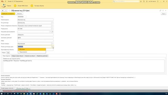Switch to the 1С tab
This screenshot has width=168, height=95.
[x=8, y=53]
